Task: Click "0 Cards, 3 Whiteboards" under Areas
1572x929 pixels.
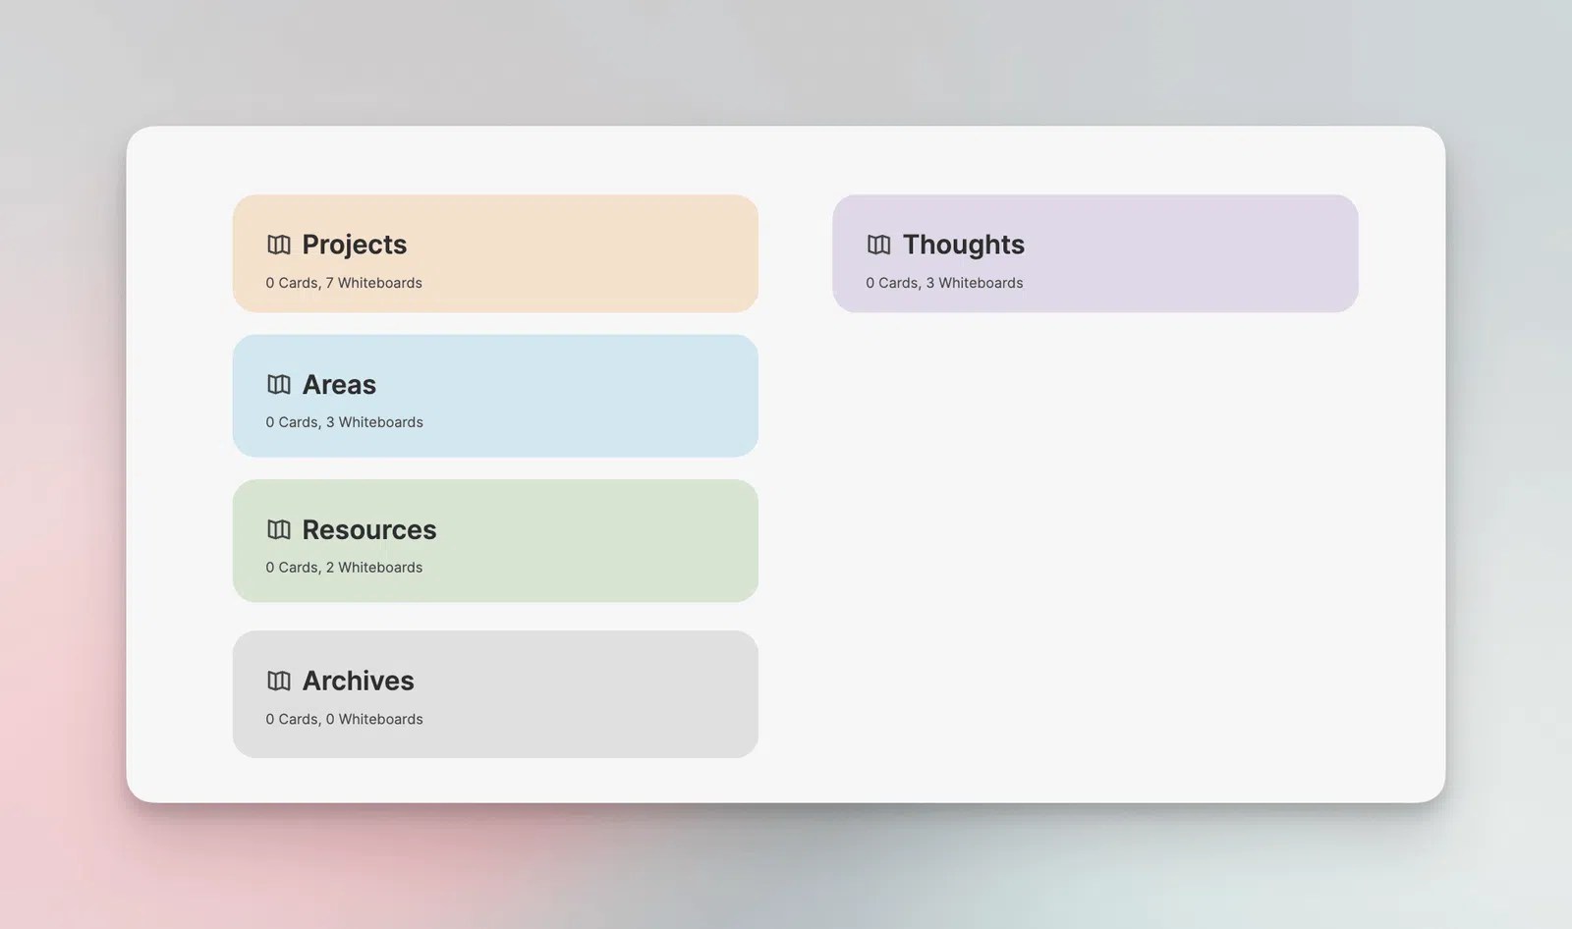Action: (x=345, y=422)
